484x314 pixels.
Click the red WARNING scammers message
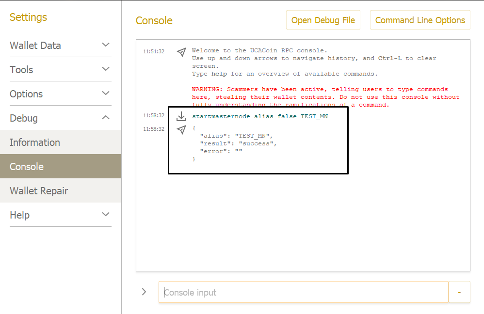tap(325, 97)
